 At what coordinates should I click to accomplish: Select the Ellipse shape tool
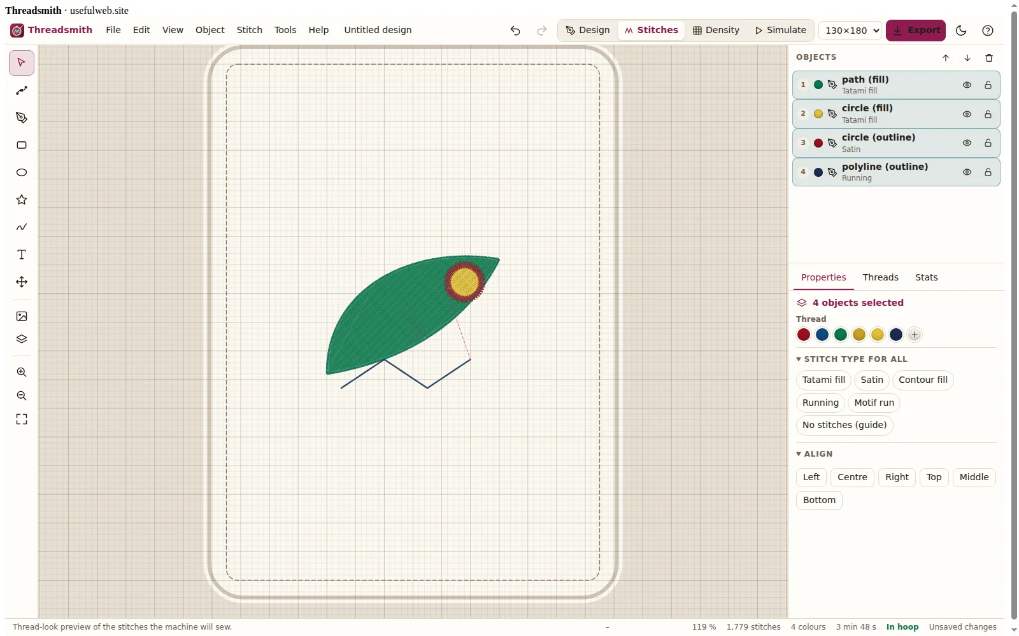22,172
